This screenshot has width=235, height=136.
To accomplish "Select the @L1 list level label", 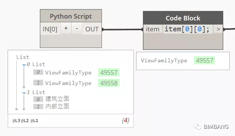I will click(34, 121).
